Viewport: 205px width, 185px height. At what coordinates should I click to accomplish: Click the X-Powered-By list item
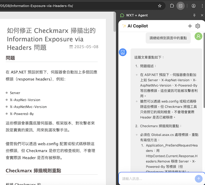(x=22, y=114)
